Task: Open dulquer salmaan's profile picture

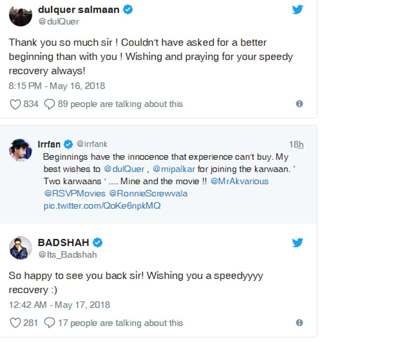Action: [21, 14]
